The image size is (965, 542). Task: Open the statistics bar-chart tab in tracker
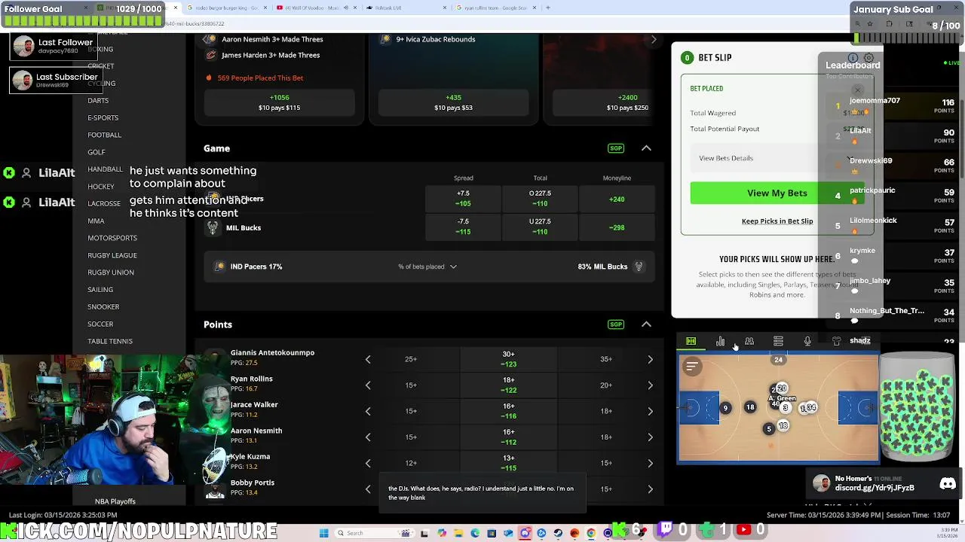click(x=720, y=341)
